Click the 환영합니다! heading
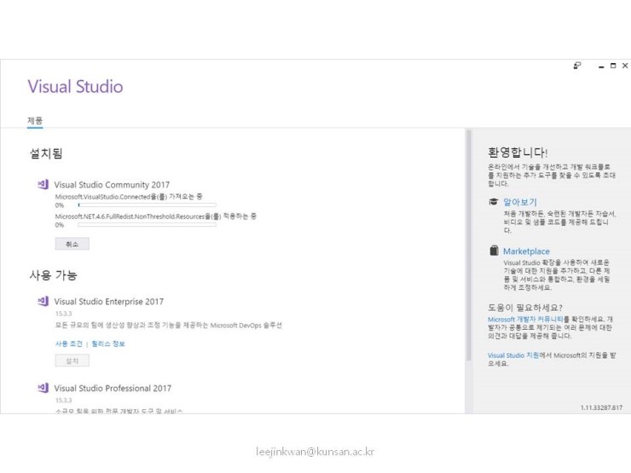 tap(518, 153)
